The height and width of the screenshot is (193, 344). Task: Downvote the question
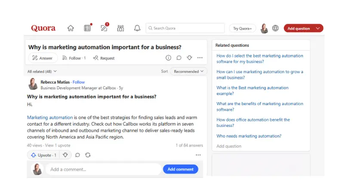[x=190, y=58]
